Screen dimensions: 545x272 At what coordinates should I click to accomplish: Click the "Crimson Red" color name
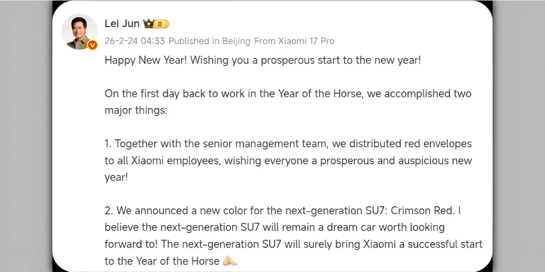click(422, 211)
